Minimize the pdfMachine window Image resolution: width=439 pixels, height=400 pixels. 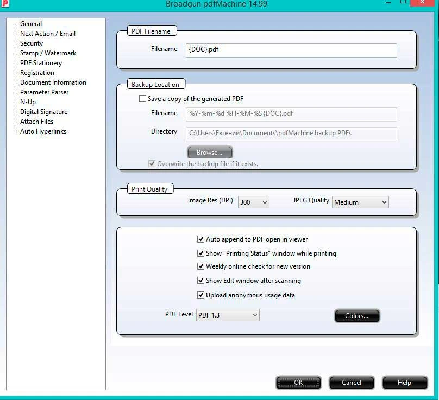pyautogui.click(x=388, y=2)
